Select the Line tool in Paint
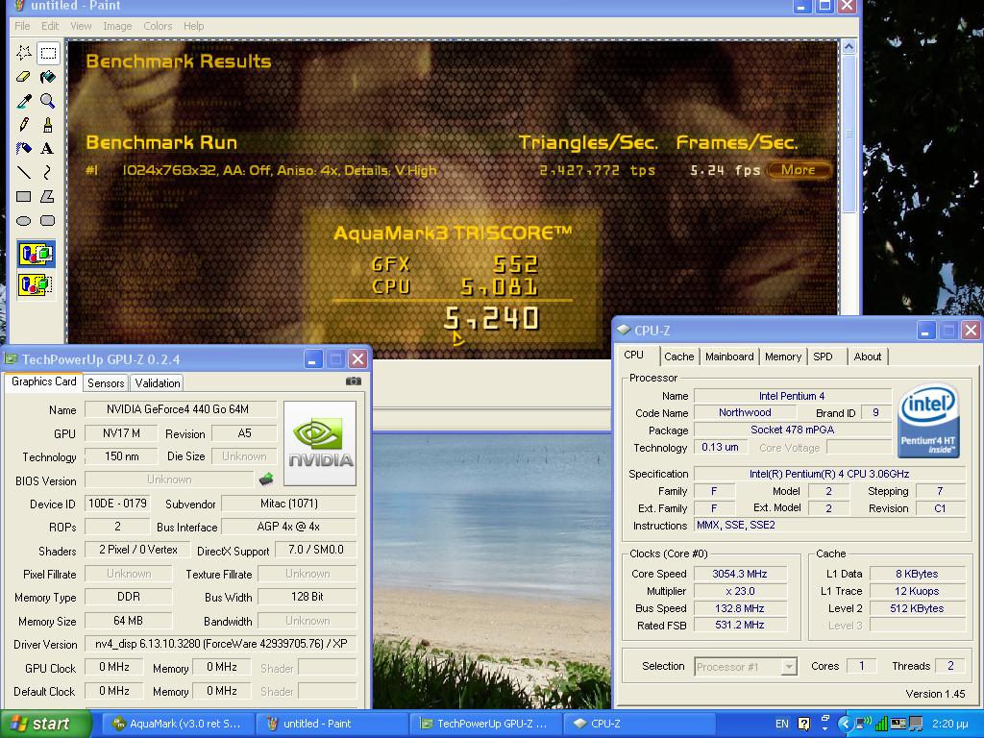Viewport: 984px width, 738px height. [x=24, y=173]
